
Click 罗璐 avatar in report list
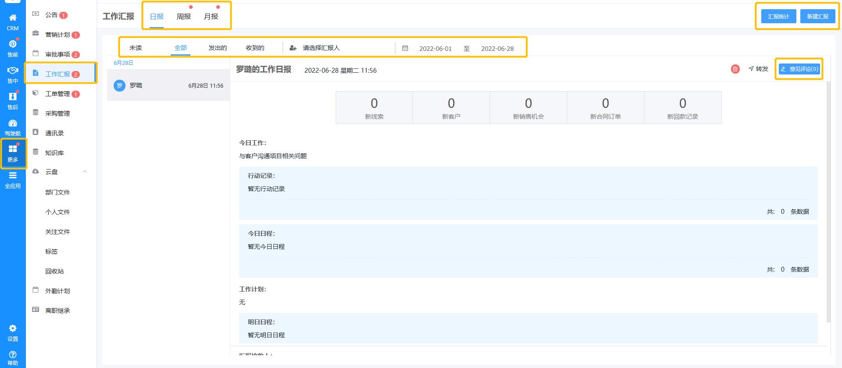tap(119, 85)
